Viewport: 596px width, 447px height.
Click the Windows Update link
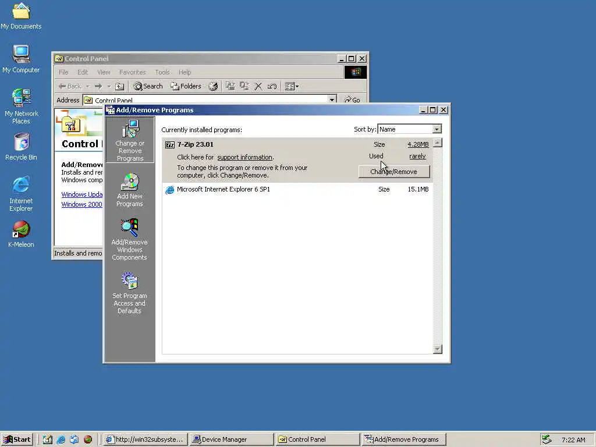[81, 194]
